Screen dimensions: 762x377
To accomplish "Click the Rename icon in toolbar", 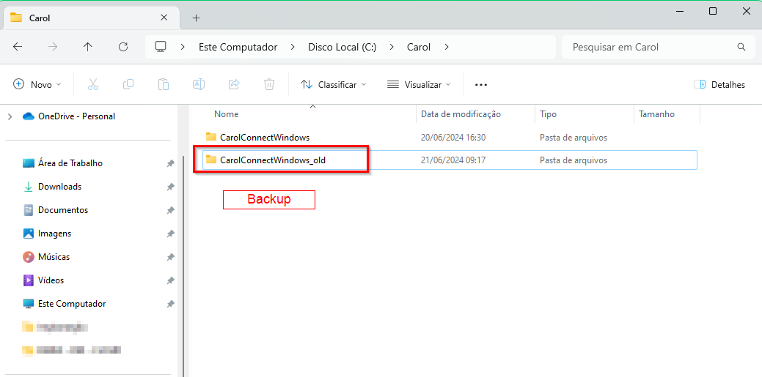I will click(198, 84).
